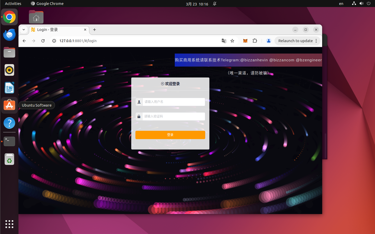Viewport: 375px width, 234px height.
Task: Open Terminal from the dock
Action: [9, 141]
